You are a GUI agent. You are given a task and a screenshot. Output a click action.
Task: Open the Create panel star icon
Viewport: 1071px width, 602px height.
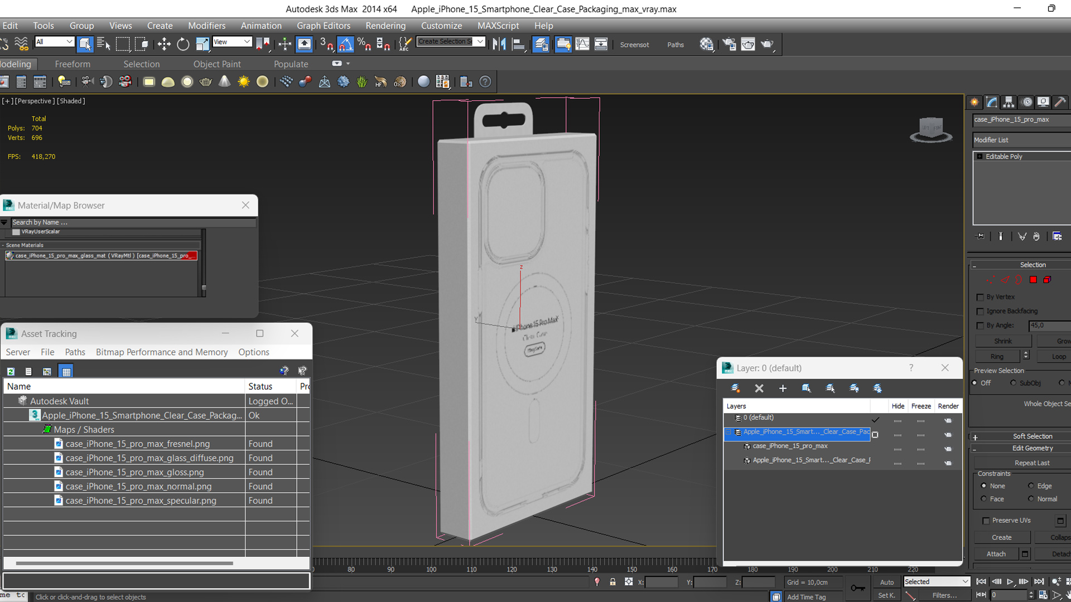974,102
